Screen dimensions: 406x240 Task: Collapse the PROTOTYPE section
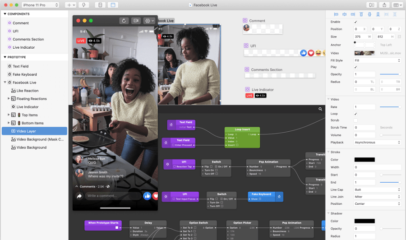point(5,57)
